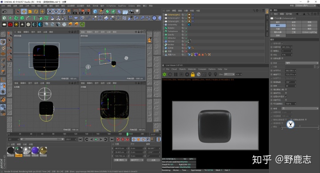Image resolution: width=320 pixels, height=173 pixels.
Task: Go to start of animation
Action: click(80, 139)
